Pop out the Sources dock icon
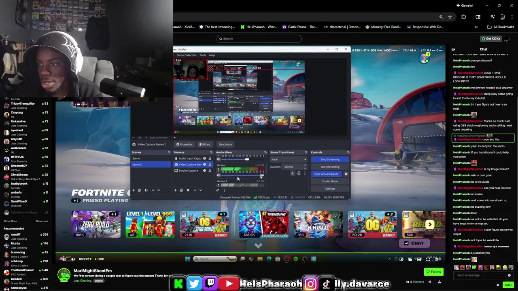Image resolution: width=518 pixels, height=291 pixels. click(x=211, y=152)
